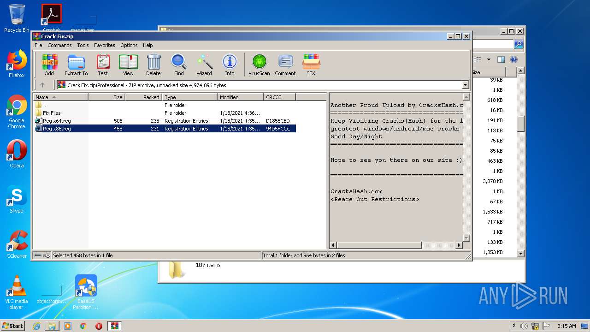
Task: Select the Reg x86.reg file
Action: pyautogui.click(x=165, y=129)
